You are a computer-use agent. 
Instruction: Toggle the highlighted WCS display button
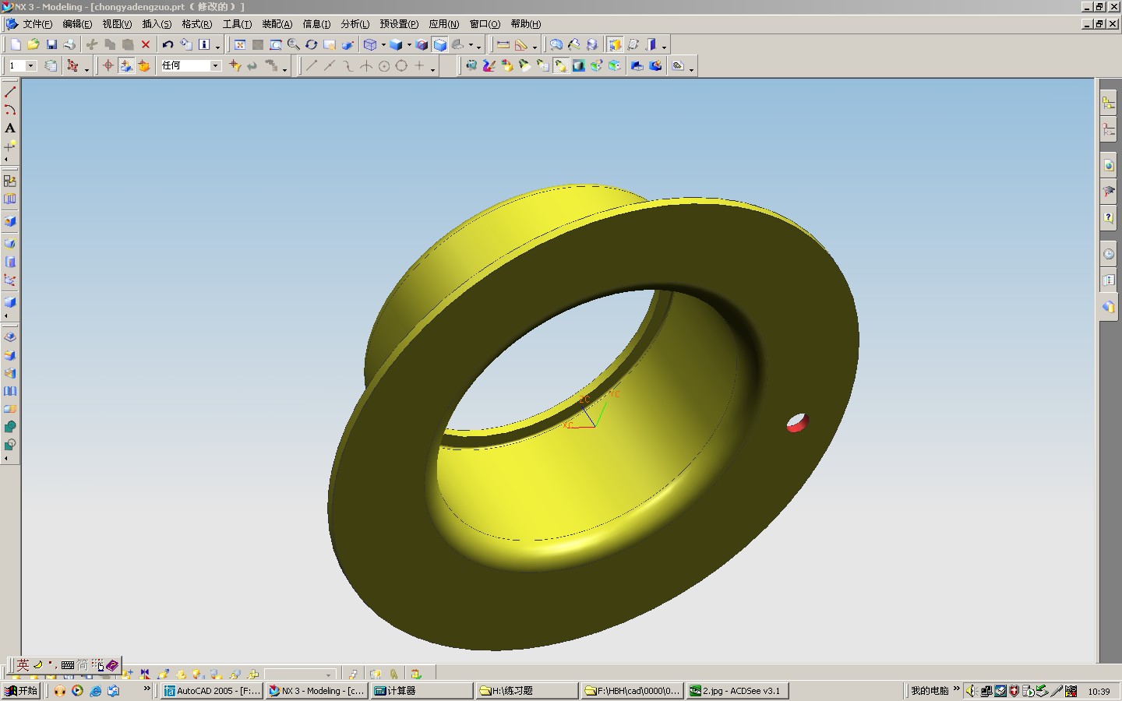pos(126,66)
